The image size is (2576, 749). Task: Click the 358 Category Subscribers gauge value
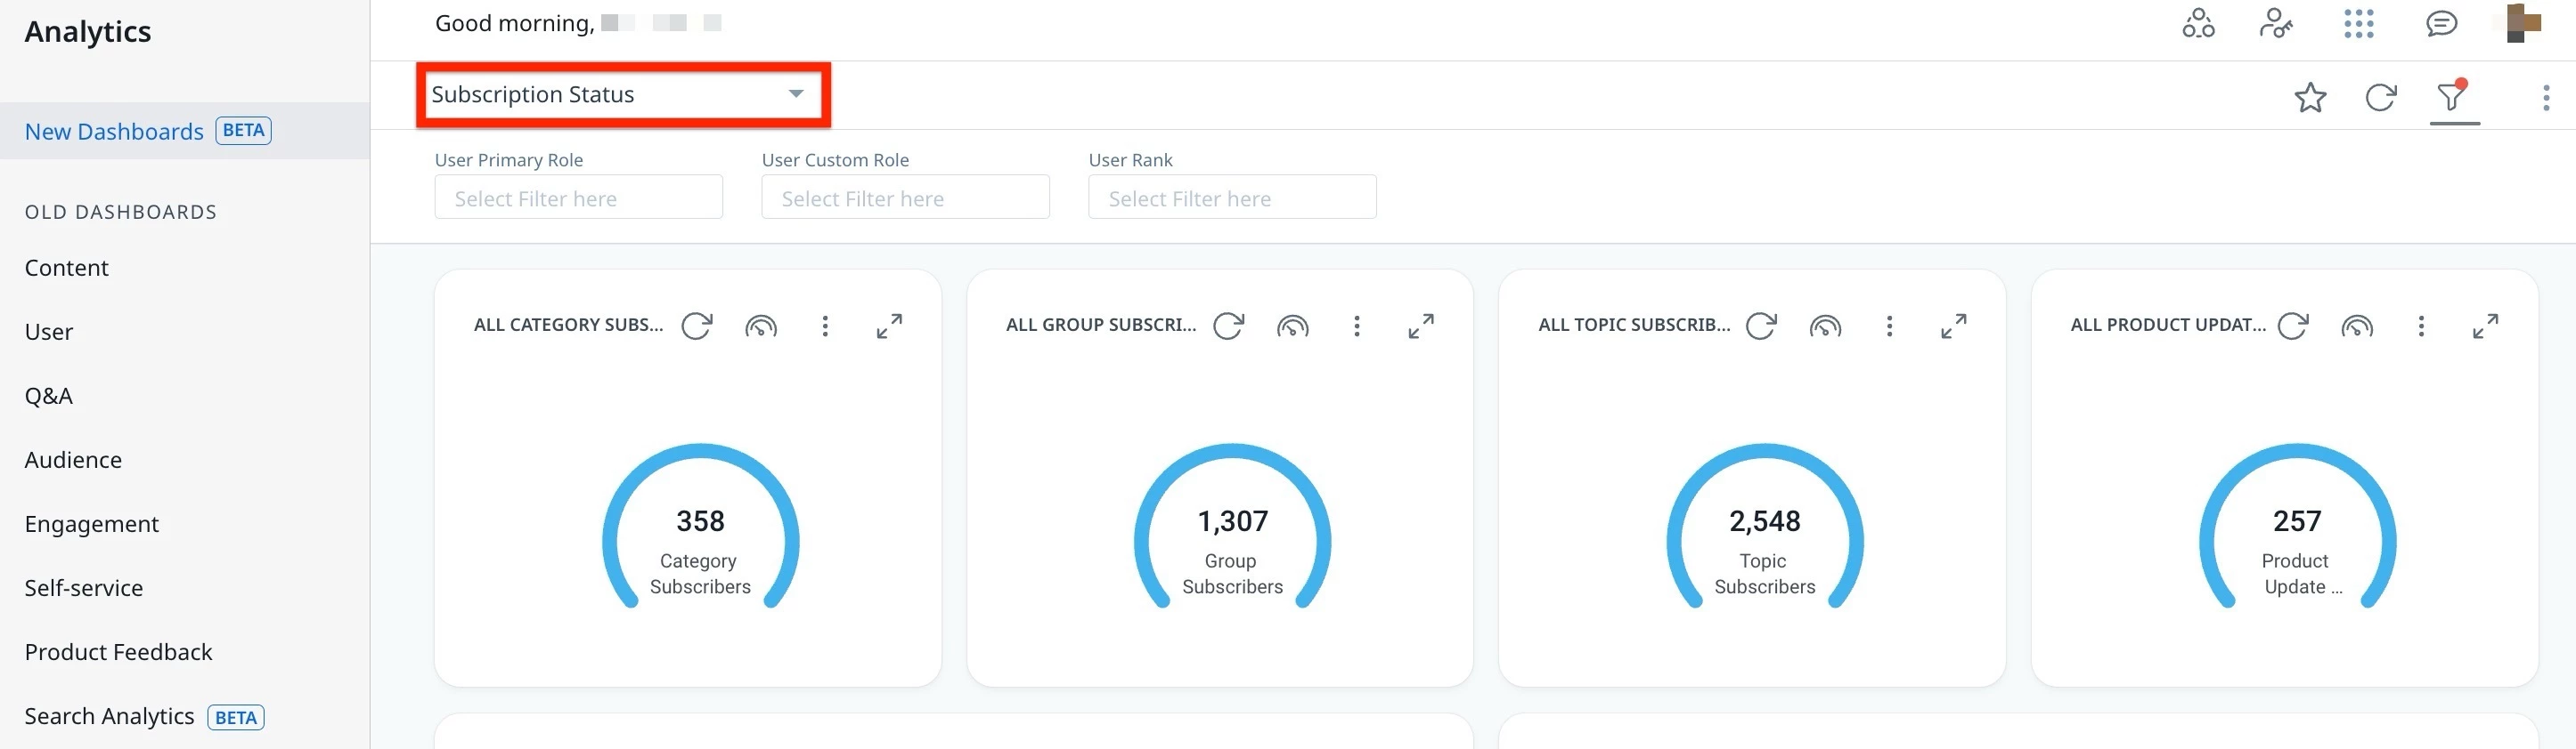(700, 521)
